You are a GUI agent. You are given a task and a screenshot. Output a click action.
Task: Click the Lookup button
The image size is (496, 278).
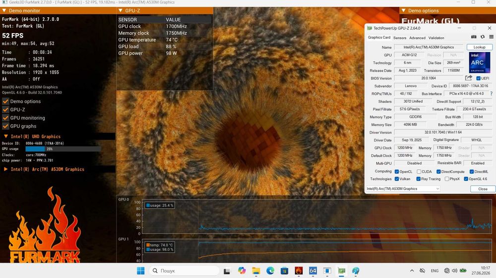click(x=480, y=47)
